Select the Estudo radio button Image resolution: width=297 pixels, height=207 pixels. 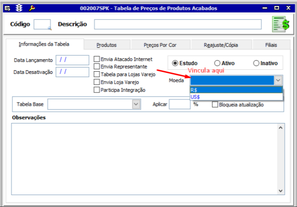click(175, 63)
